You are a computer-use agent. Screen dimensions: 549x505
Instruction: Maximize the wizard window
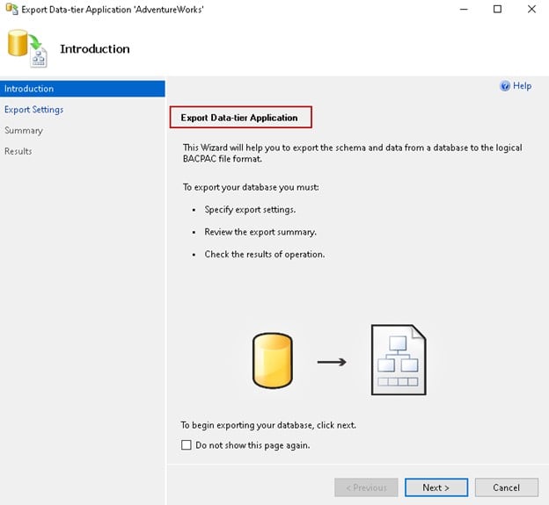pyautogui.click(x=497, y=10)
